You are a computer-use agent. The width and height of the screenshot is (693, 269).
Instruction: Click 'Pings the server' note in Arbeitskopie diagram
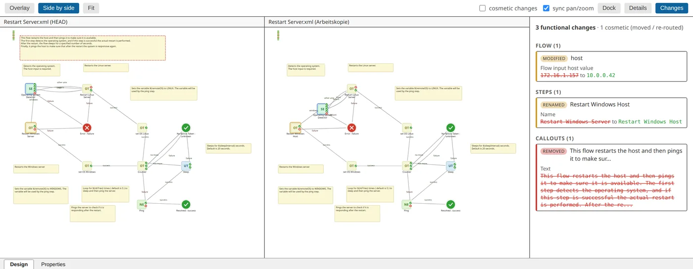(357, 214)
